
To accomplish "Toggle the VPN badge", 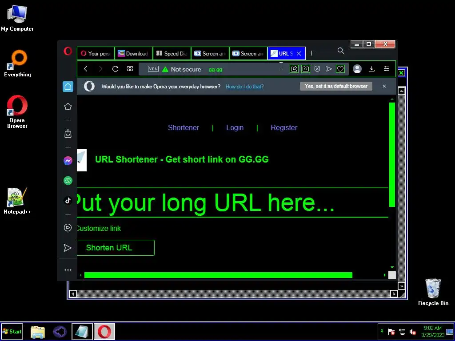I will [153, 69].
